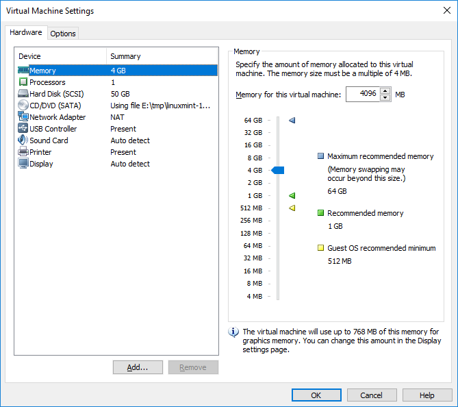Click the Device column header
This screenshot has height=407, width=458.
(x=60, y=56)
